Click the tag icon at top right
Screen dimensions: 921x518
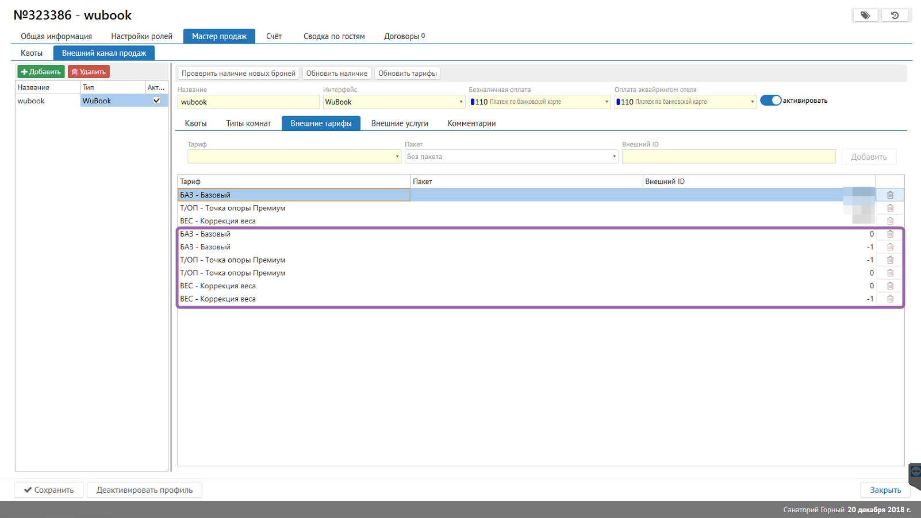865,16
